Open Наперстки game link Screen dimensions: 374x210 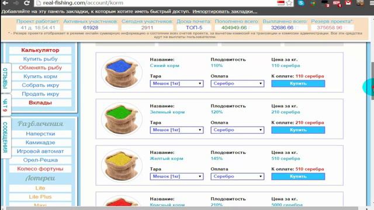point(40,134)
